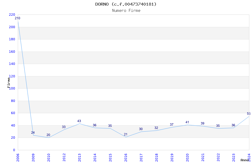Click the x-axis year label 2018
Viewport: 252px width, 163px height.
(157, 158)
